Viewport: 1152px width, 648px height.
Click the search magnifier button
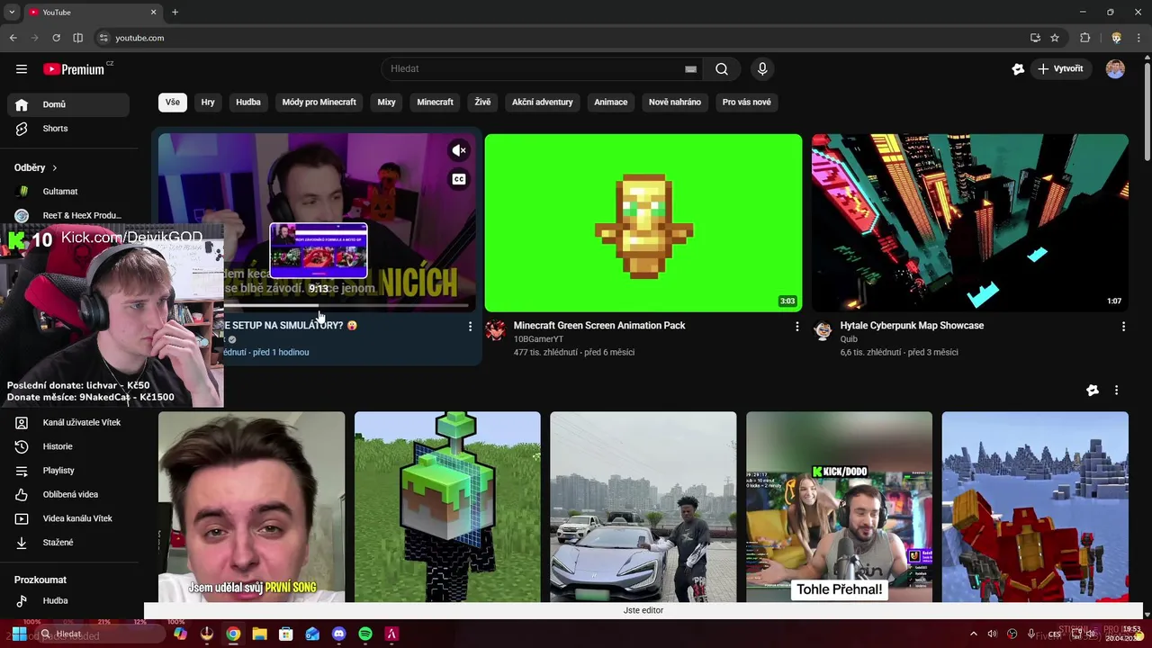[722, 69]
